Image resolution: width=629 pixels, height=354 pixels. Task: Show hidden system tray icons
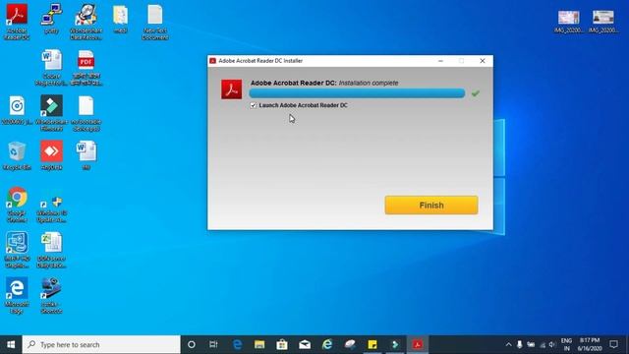tap(508, 344)
